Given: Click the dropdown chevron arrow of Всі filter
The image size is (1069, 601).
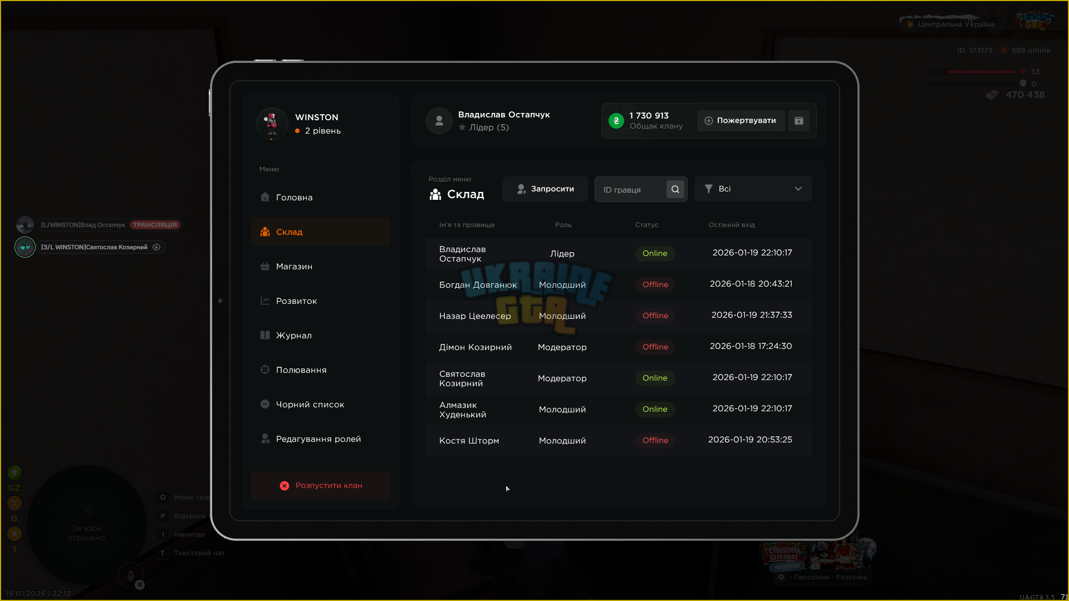Looking at the screenshot, I should tap(798, 189).
